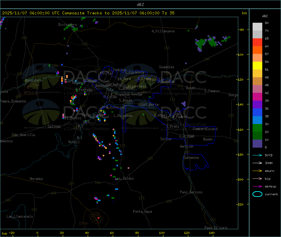The height and width of the screenshot is (237, 281).
Task: Click the S_Pintada map label
Action: tap(83, 90)
